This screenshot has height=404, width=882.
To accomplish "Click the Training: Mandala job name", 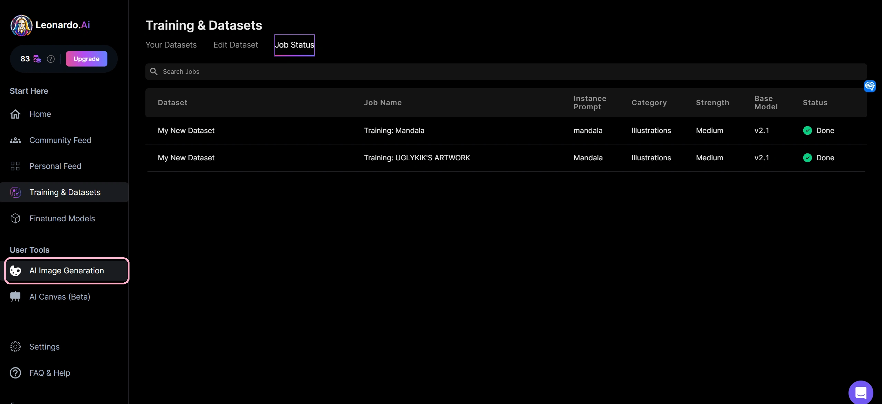I will (394, 131).
